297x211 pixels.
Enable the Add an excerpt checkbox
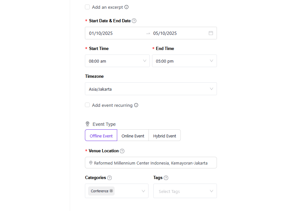point(87,7)
